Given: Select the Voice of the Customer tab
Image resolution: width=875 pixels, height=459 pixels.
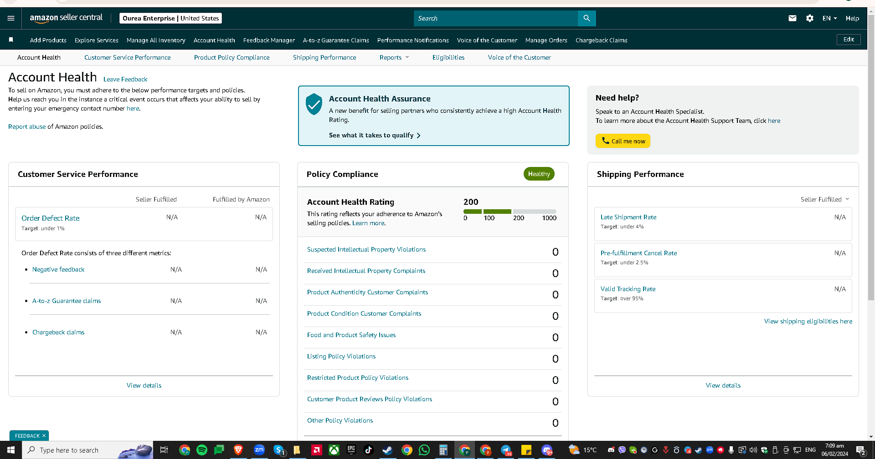Looking at the screenshot, I should 519,57.
